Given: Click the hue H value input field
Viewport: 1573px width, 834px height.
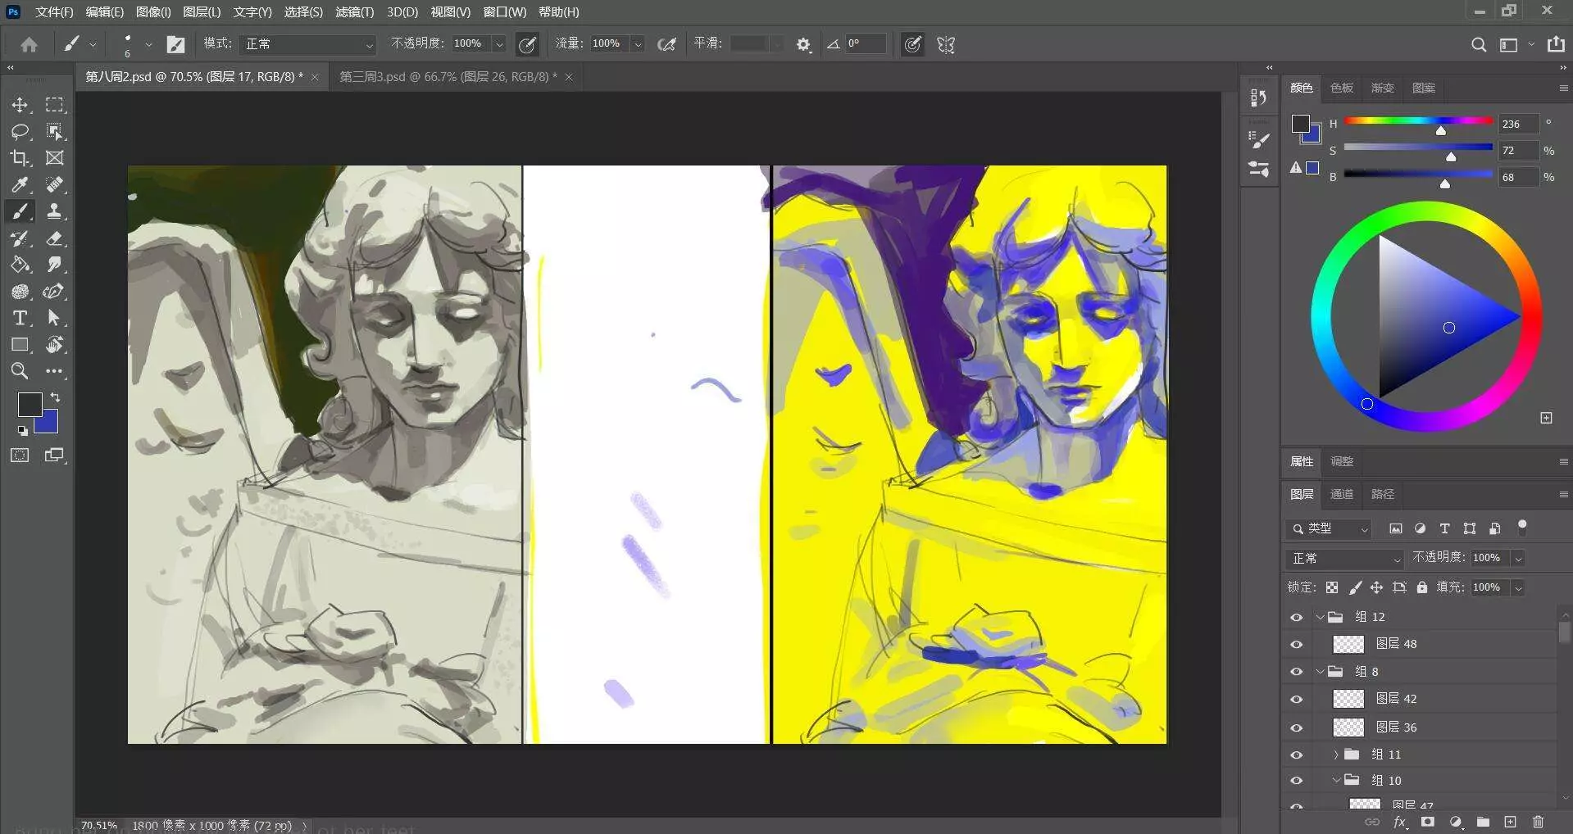Looking at the screenshot, I should pyautogui.click(x=1517, y=125).
